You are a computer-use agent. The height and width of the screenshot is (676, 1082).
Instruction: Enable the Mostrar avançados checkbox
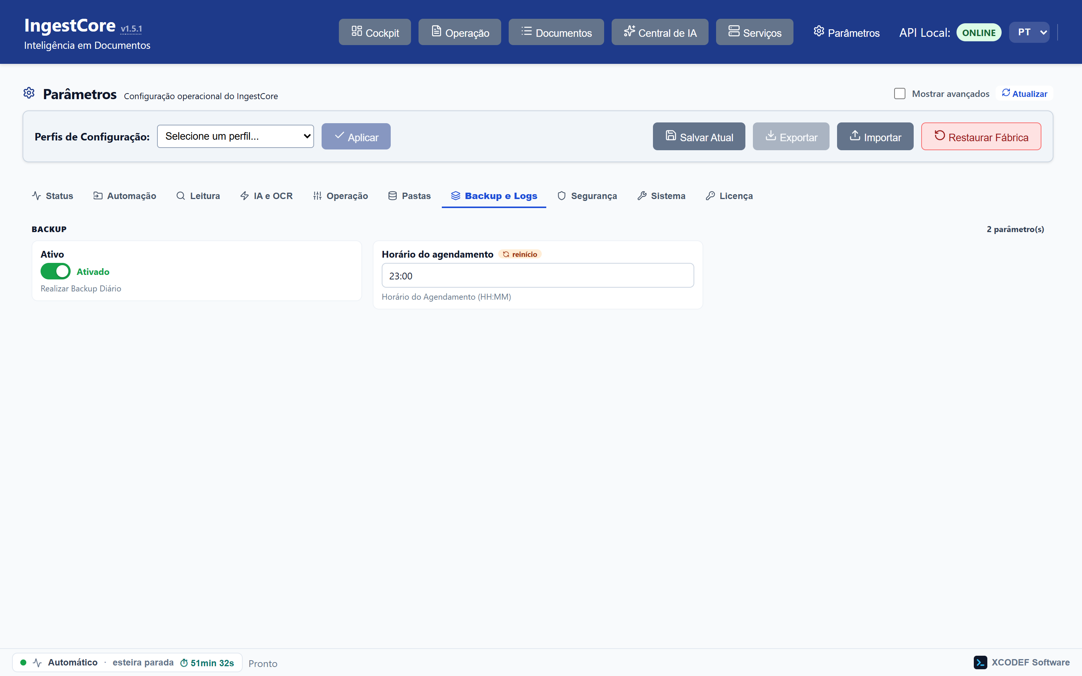[899, 94]
